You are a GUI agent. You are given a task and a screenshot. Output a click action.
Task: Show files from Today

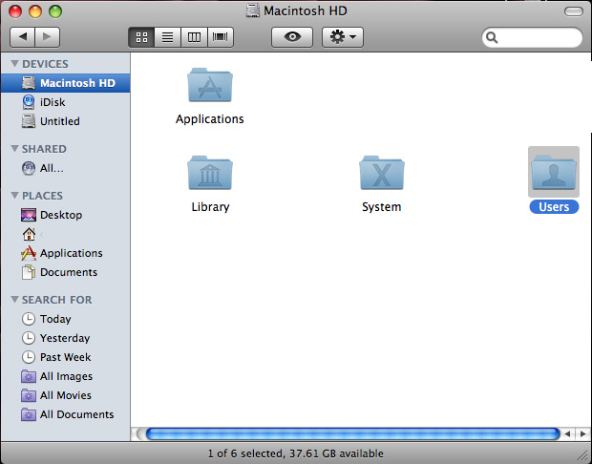point(65,319)
